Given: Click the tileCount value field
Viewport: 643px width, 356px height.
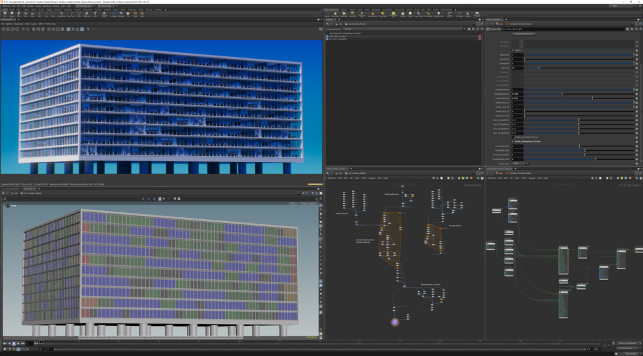Looking at the screenshot, I should click(517, 68).
